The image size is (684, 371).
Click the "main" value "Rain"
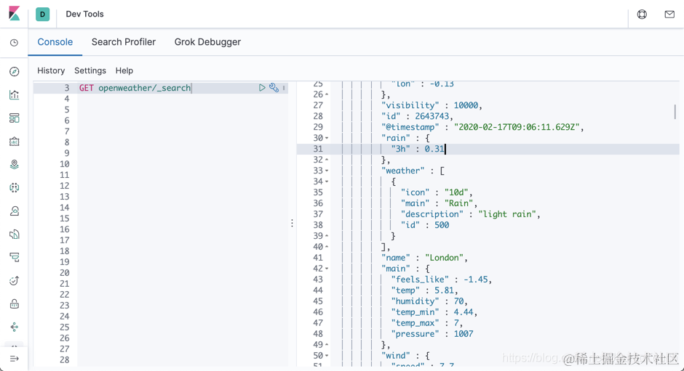click(458, 203)
